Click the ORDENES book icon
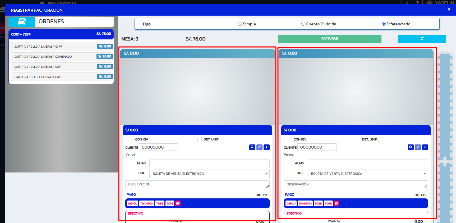 [22, 22]
